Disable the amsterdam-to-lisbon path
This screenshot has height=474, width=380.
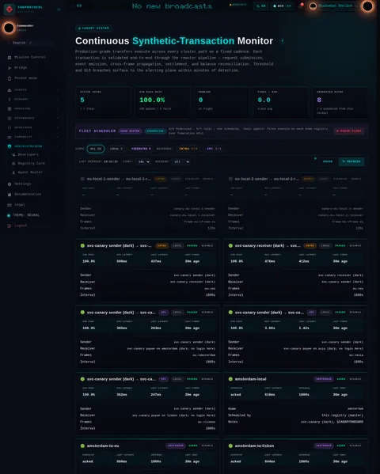tap(355, 446)
